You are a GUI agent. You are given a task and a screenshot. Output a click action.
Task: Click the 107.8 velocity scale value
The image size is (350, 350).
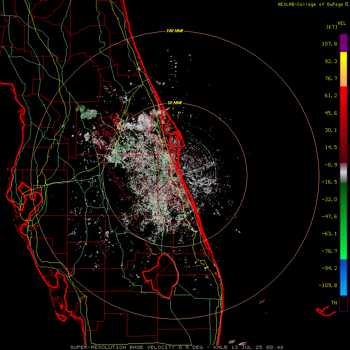coord(329,44)
